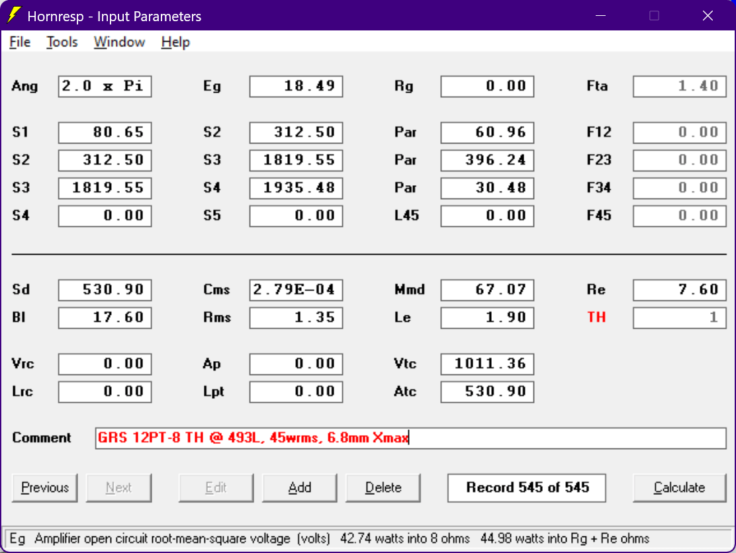This screenshot has width=736, height=553.
Task: Click the Par field showing 60.96
Action: point(487,133)
